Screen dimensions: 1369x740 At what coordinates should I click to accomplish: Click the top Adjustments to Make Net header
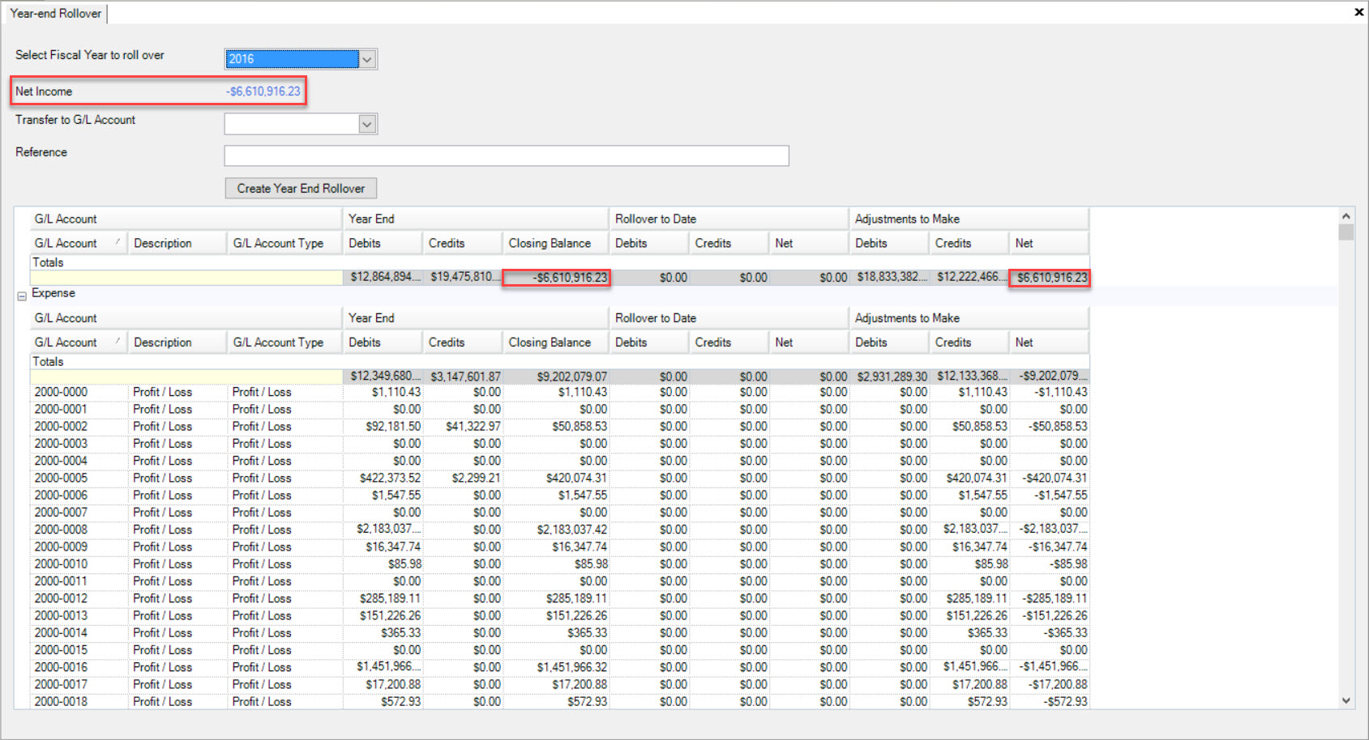(x=1049, y=243)
